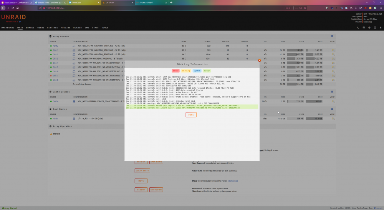
Task: Switch to the Forums - Unraid browser tab
Action: point(152,2)
